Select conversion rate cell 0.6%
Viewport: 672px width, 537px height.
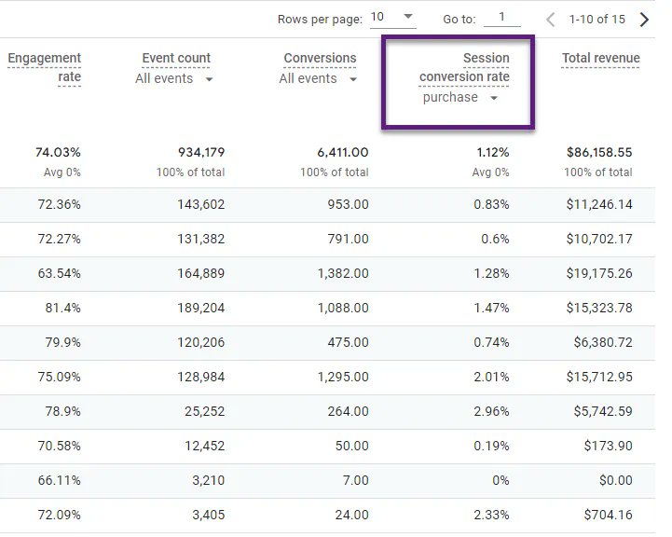[496, 239]
